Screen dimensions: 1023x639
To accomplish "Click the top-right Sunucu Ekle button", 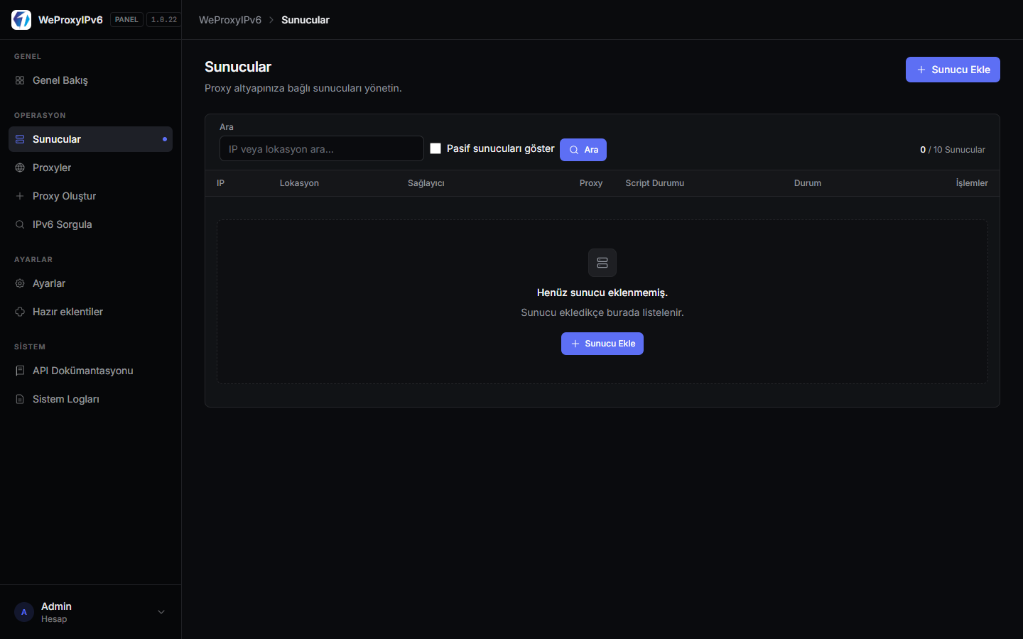I will [953, 70].
